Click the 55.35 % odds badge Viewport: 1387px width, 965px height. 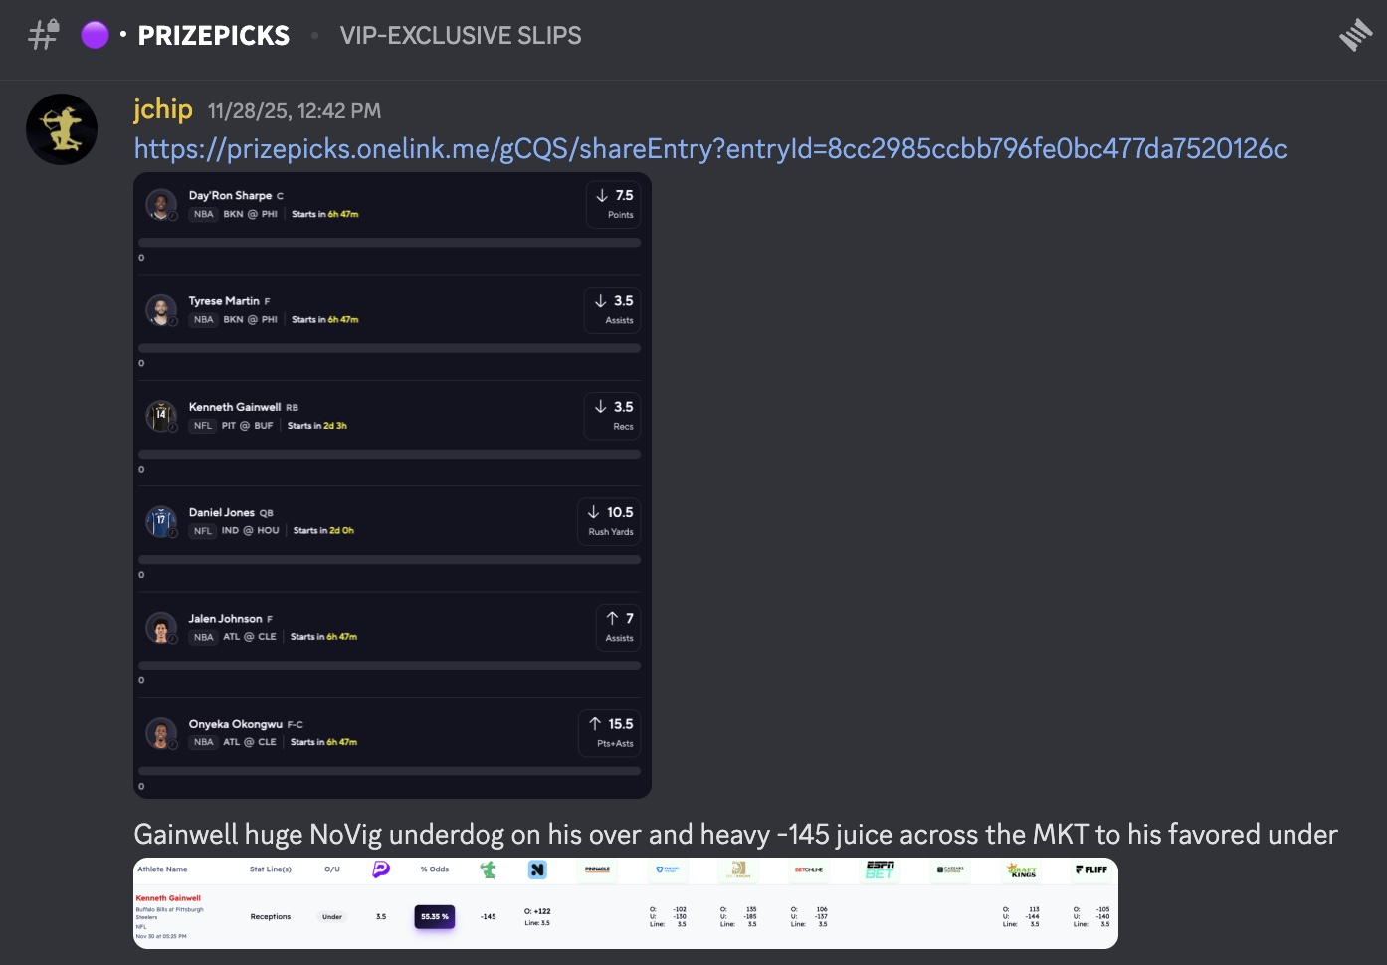tap(435, 916)
